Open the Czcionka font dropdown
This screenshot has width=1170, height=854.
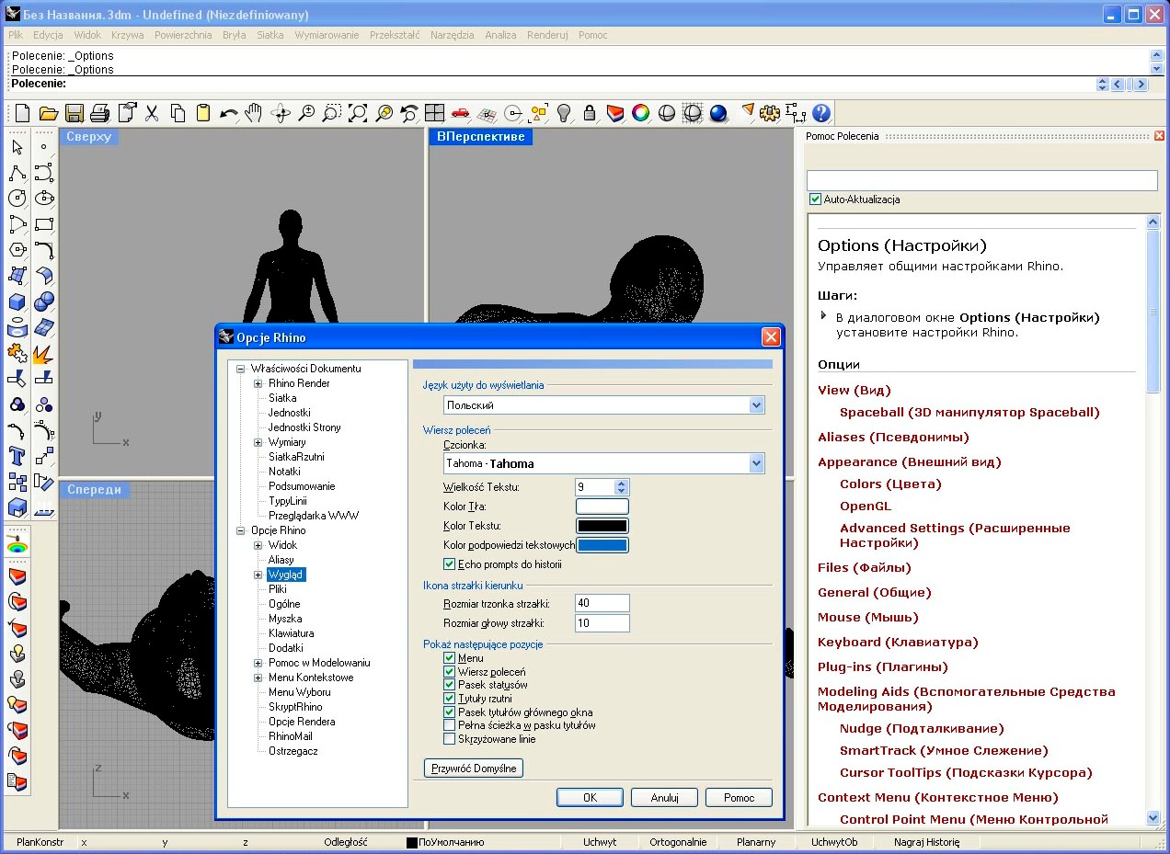point(756,463)
